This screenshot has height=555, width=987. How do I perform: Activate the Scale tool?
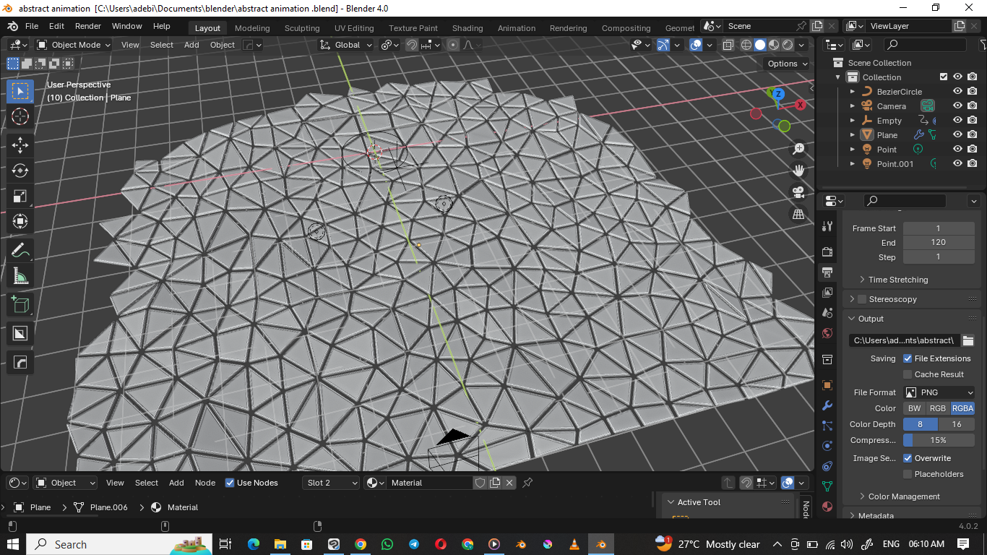tap(20, 196)
